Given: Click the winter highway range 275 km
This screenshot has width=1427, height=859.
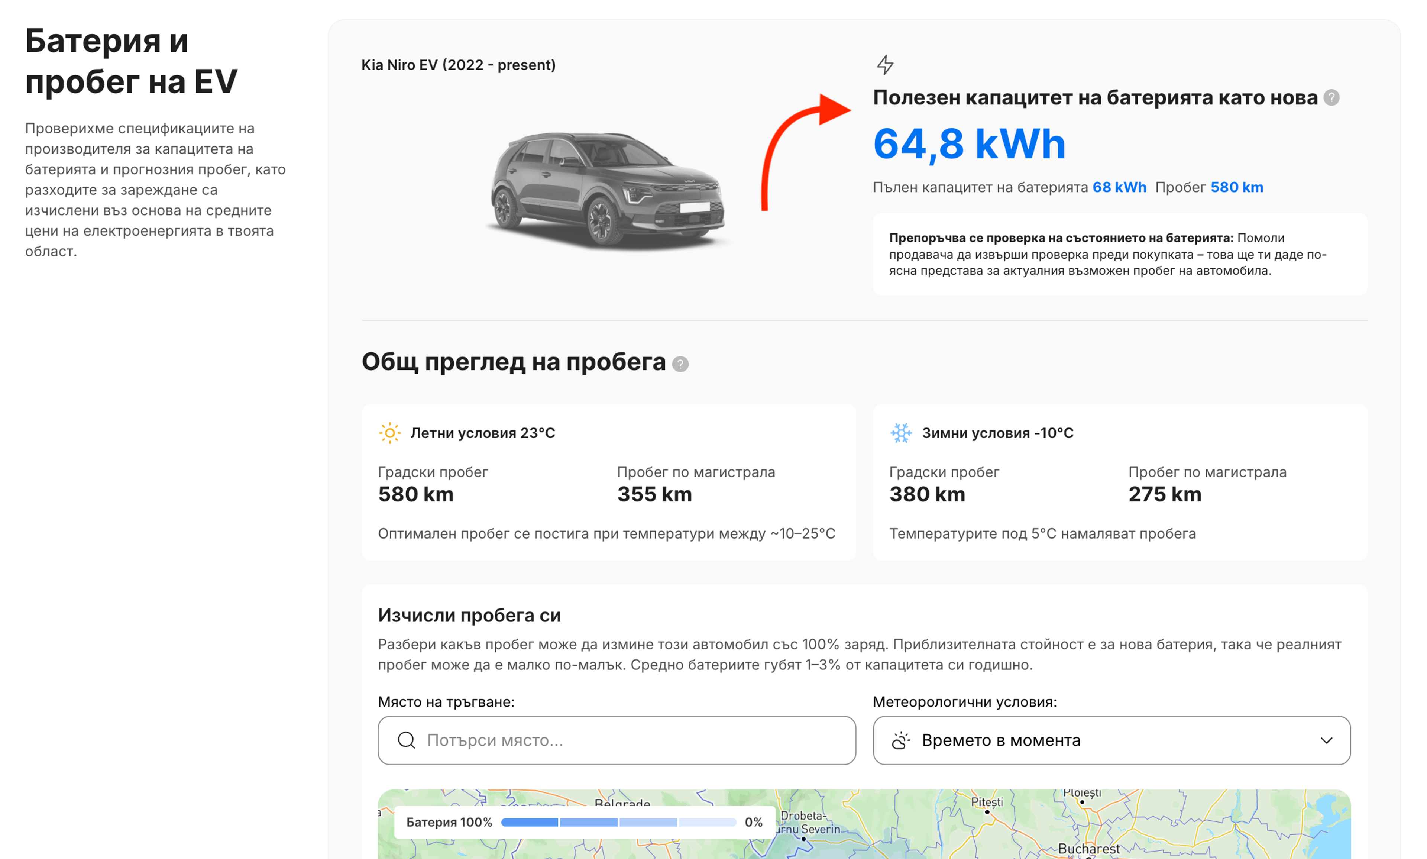Looking at the screenshot, I should [x=1165, y=494].
